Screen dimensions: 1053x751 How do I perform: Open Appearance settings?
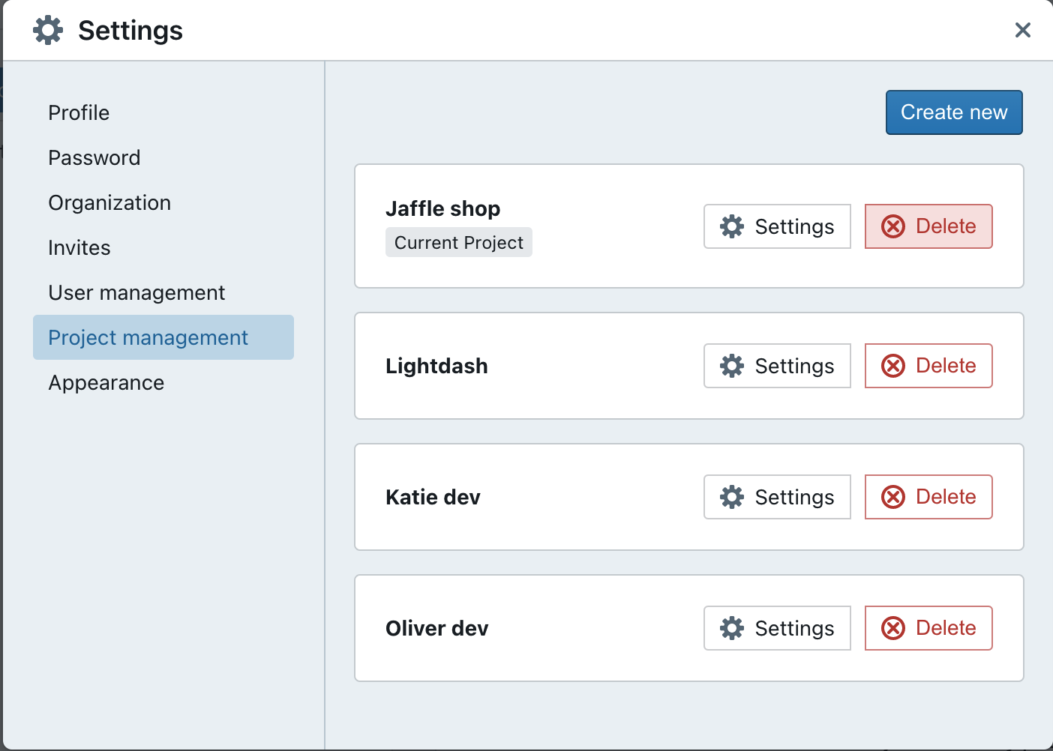[106, 382]
